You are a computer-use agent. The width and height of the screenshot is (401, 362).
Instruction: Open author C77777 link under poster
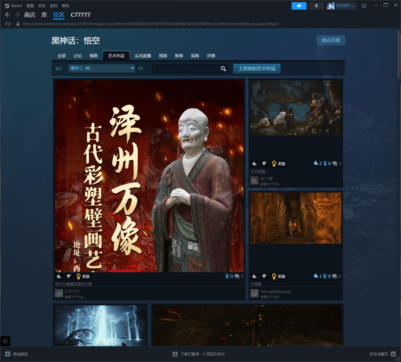pyautogui.click(x=72, y=291)
